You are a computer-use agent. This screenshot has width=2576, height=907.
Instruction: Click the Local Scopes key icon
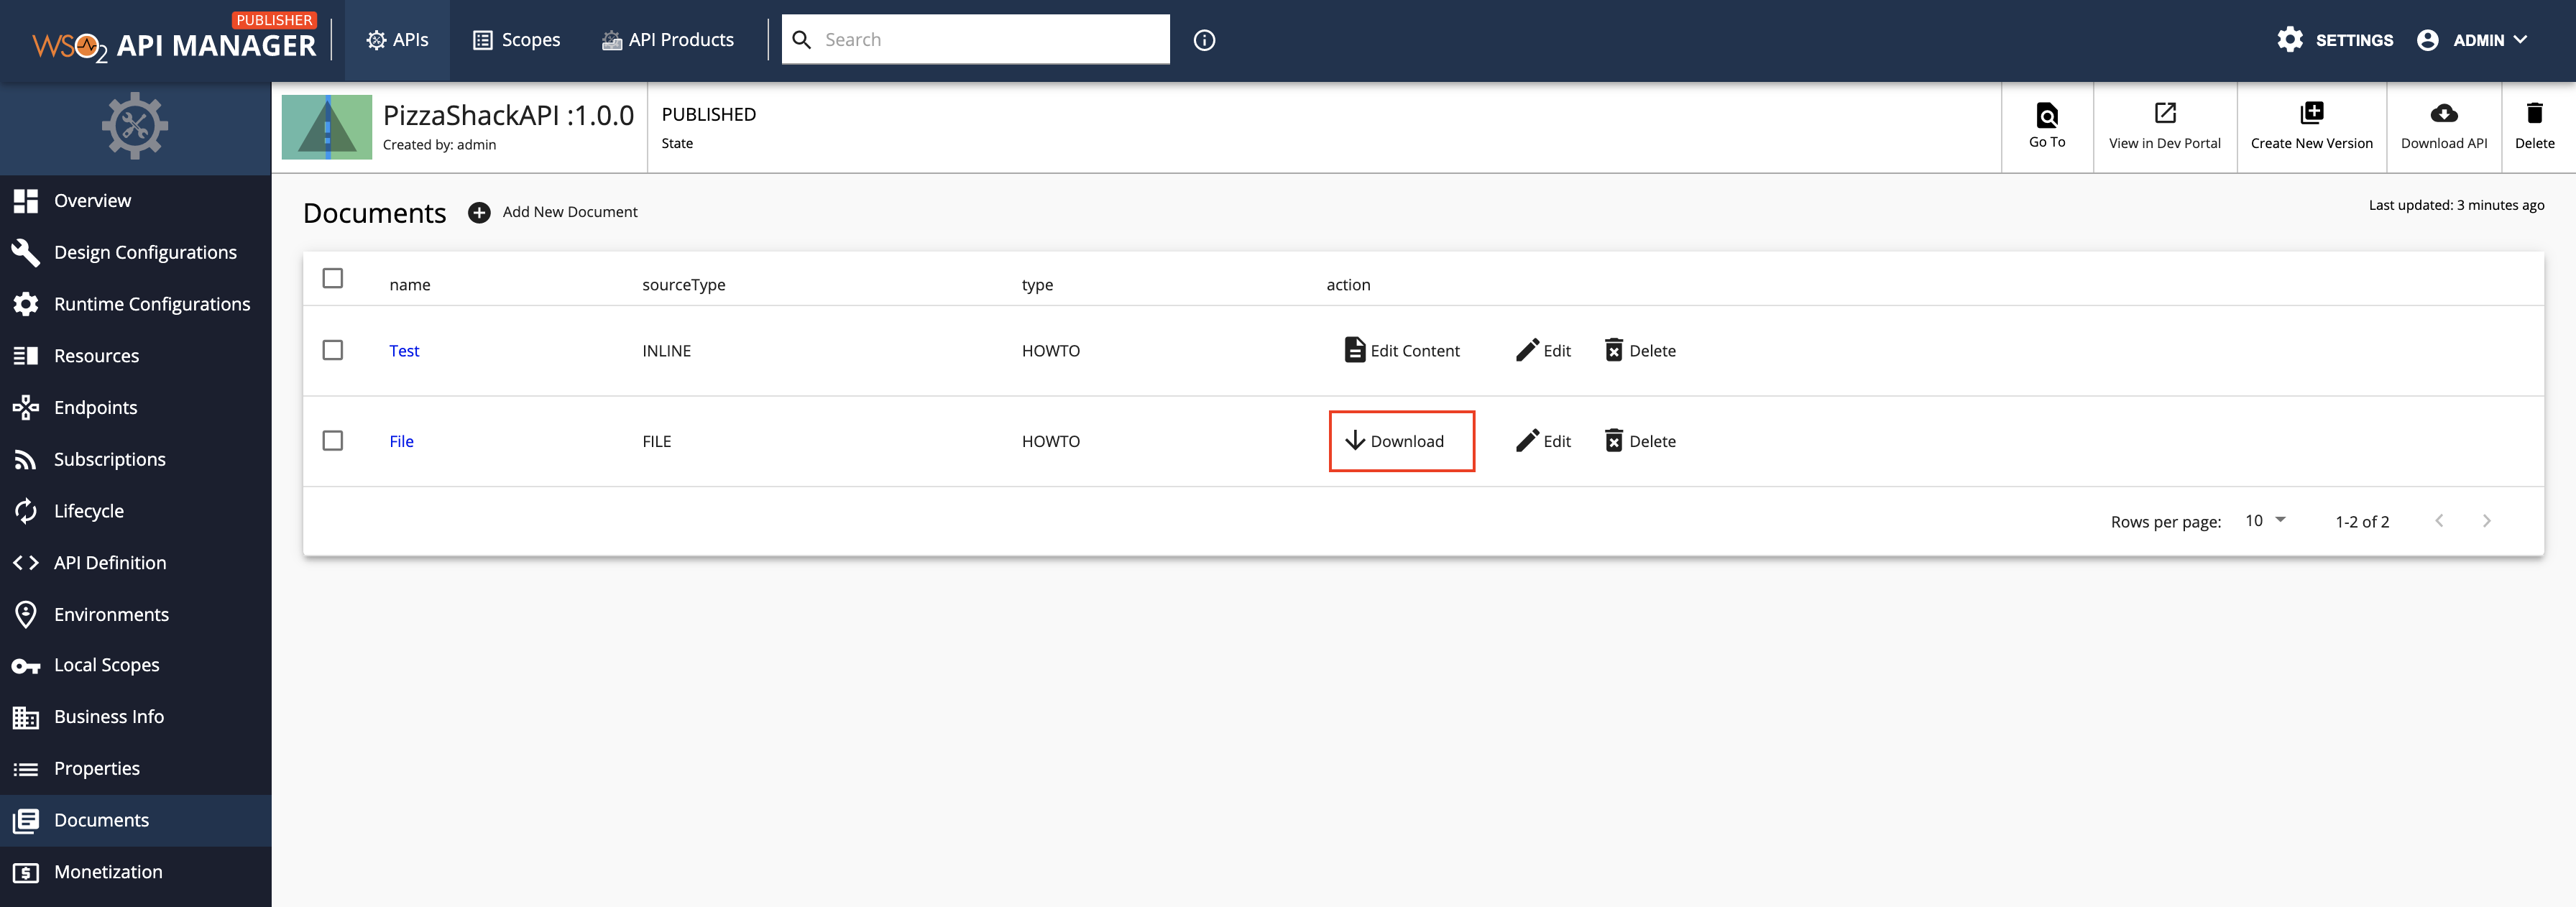click(26, 666)
